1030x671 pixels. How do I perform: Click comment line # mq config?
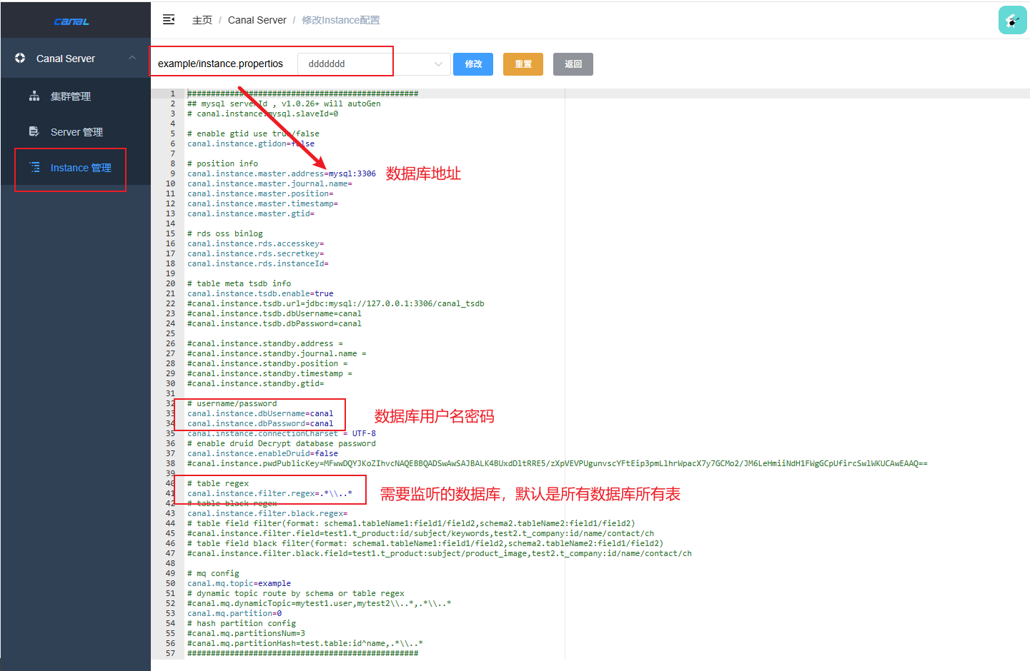(213, 573)
